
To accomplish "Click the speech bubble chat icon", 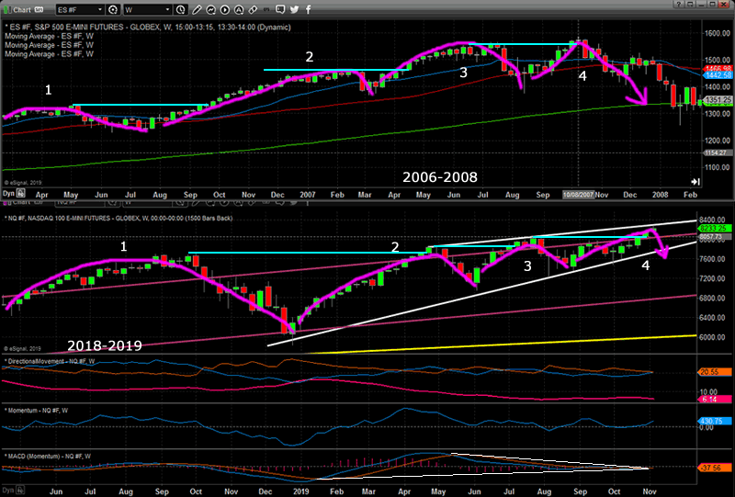I will [x=278, y=10].
